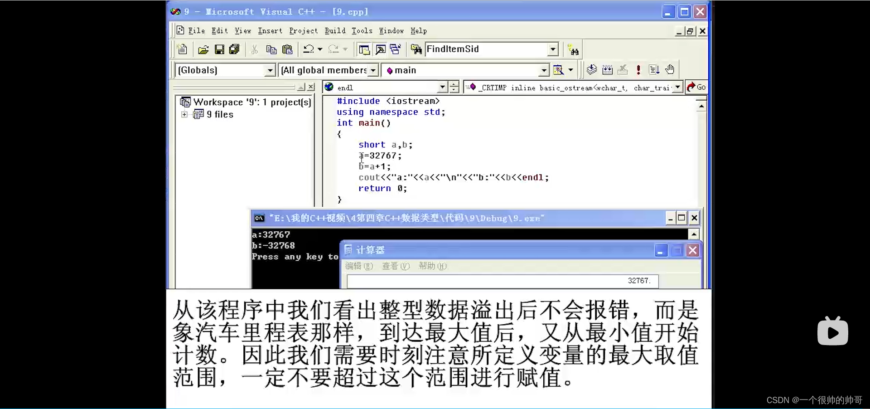Click the binoculars Search icon
Viewport: 870px width, 409px height.
coord(573,50)
